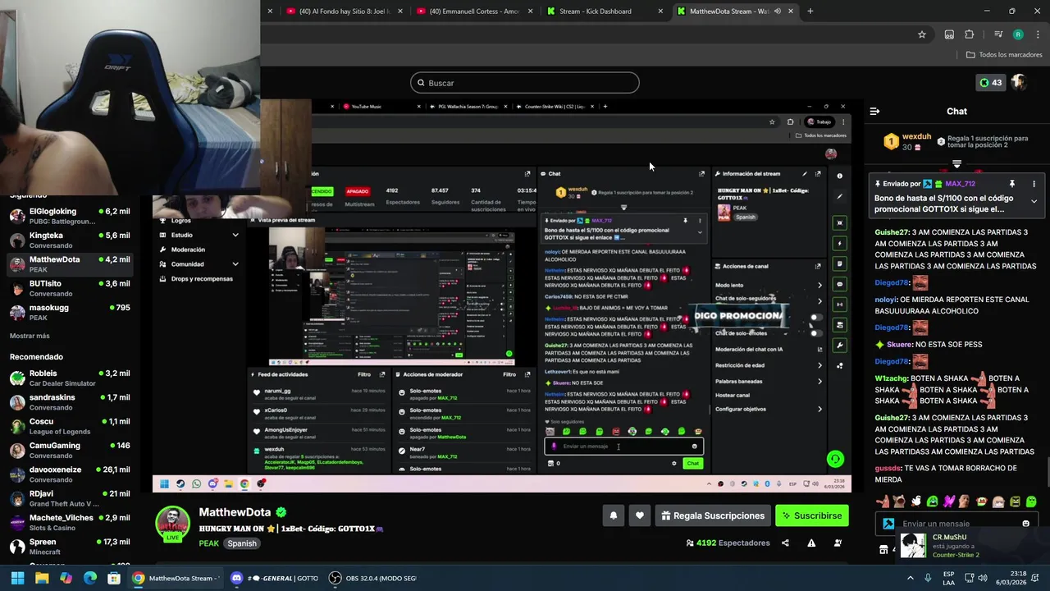Image resolution: width=1050 pixels, height=591 pixels.
Task: Open a new browser tab
Action: click(810, 11)
